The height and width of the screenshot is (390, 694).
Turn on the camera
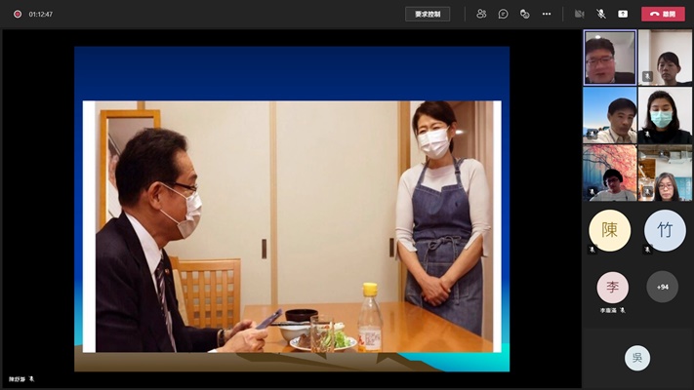[579, 14]
